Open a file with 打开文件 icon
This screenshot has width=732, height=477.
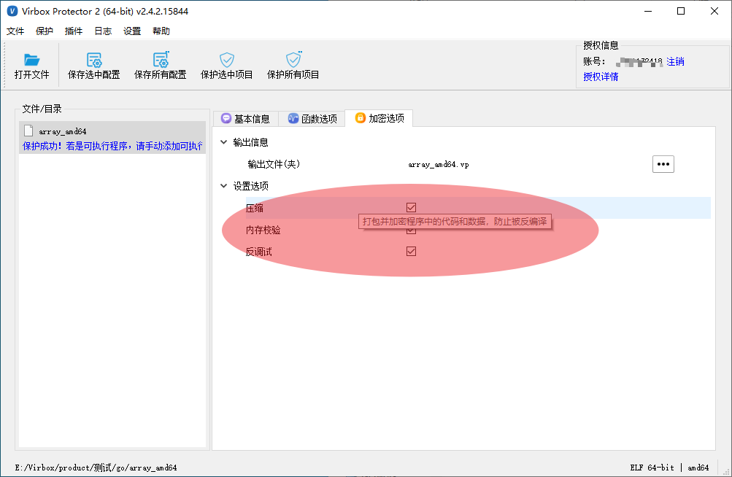(x=31, y=60)
